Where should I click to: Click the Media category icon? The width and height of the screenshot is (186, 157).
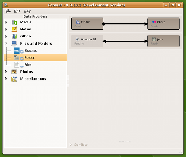(x=14, y=22)
